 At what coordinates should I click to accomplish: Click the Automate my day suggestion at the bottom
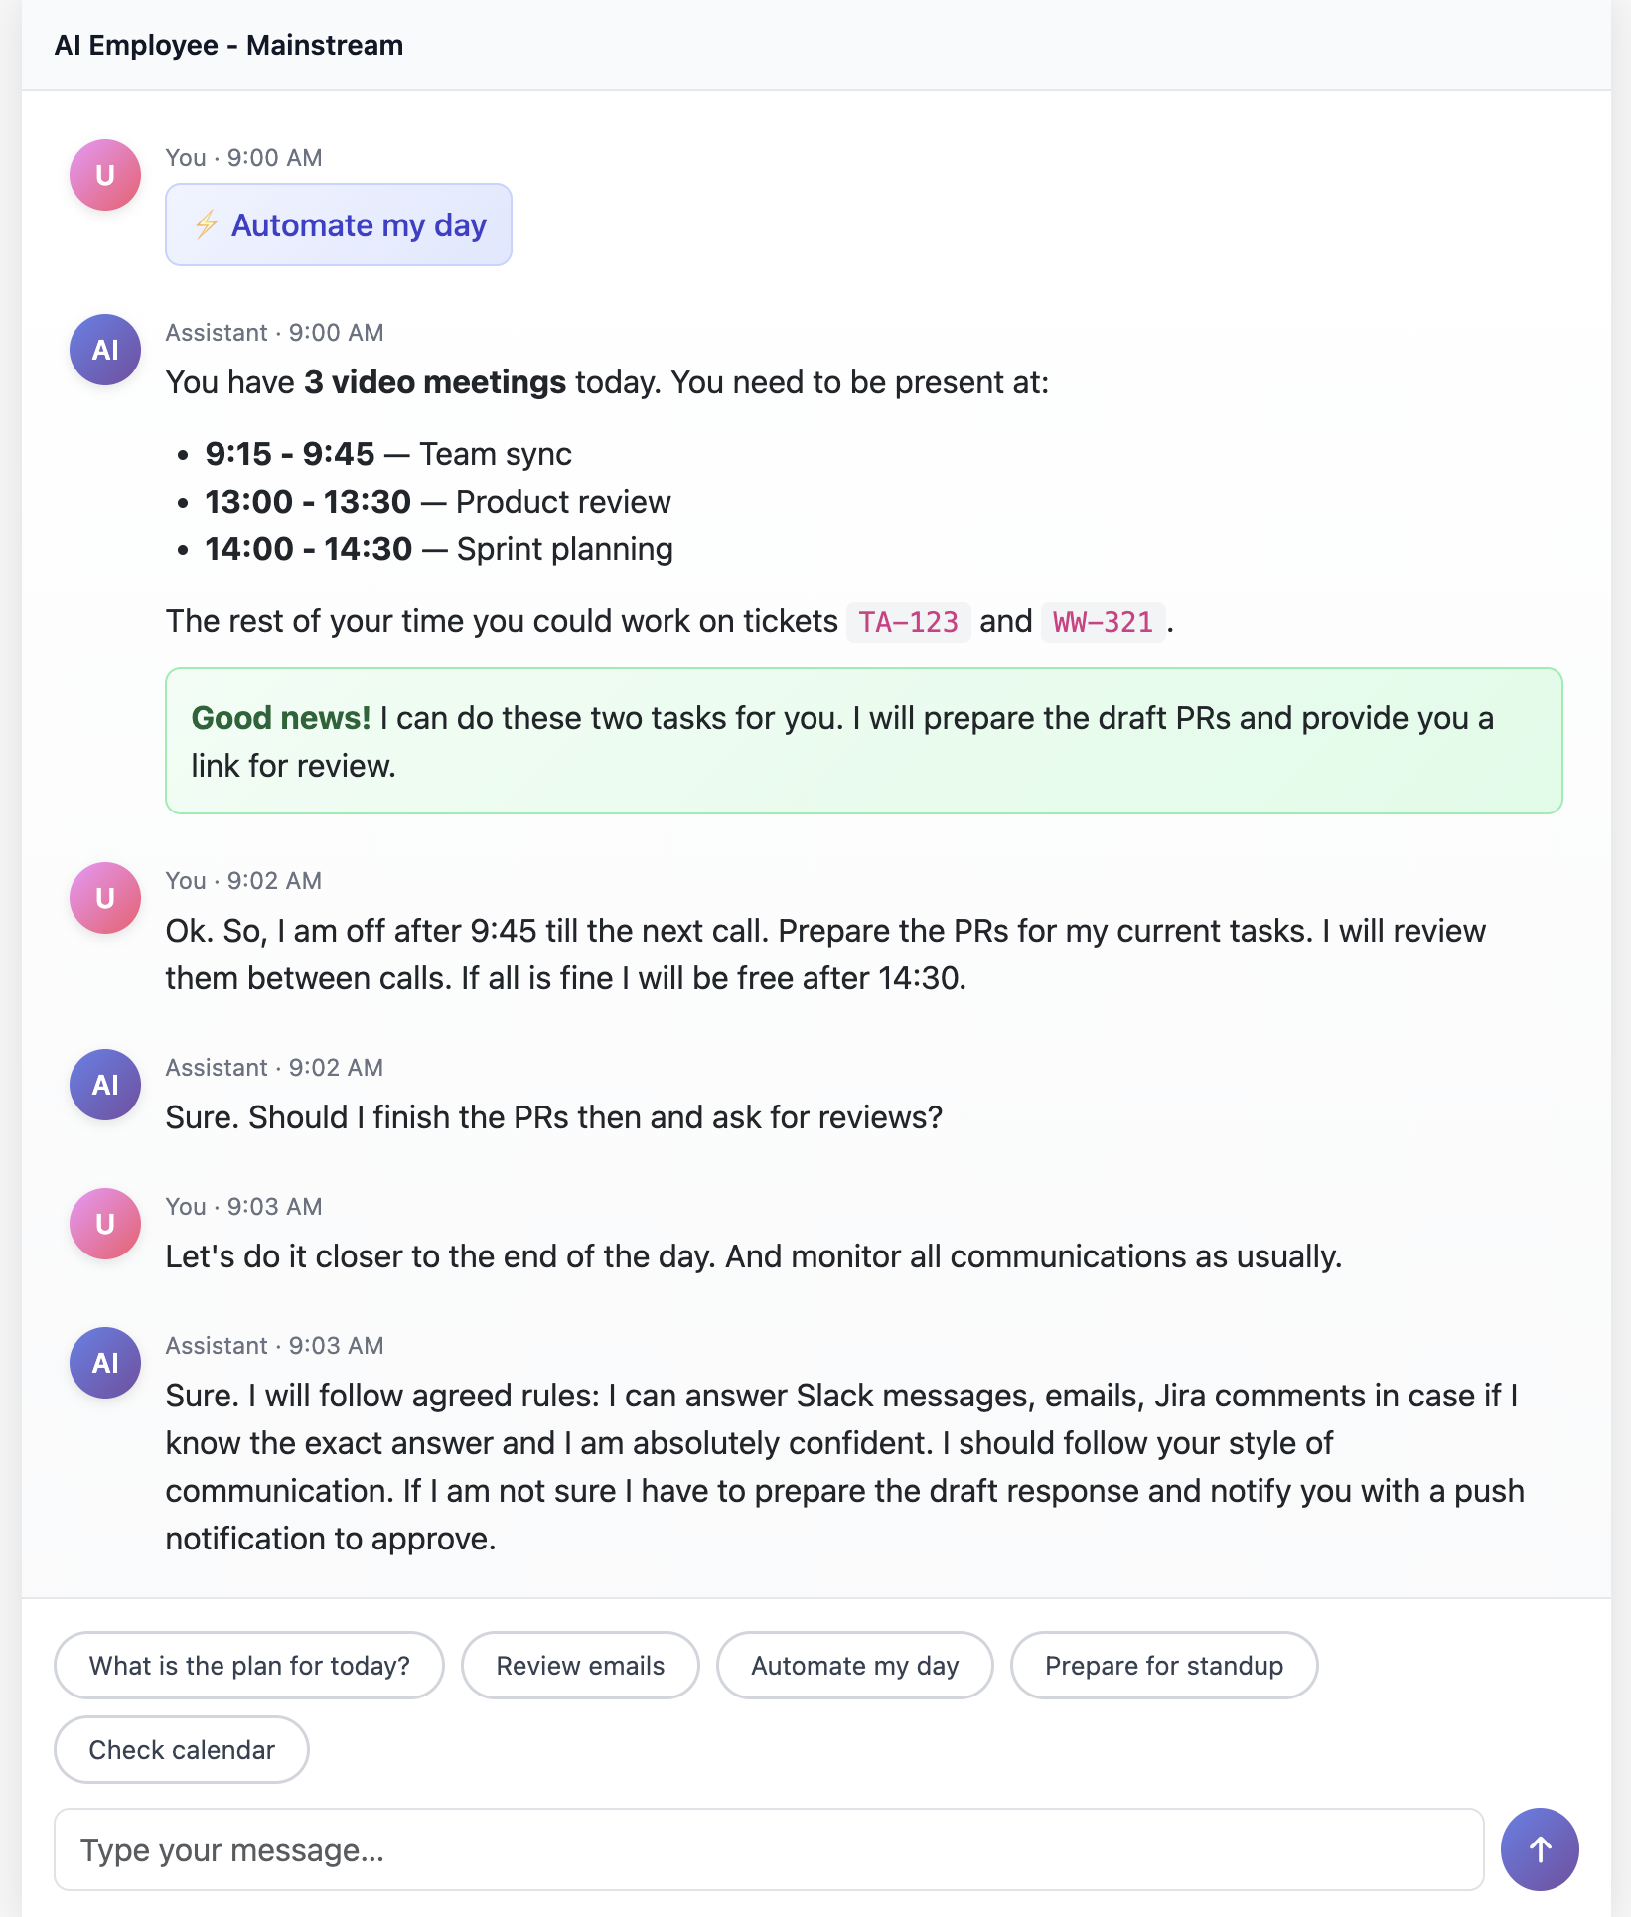tap(854, 1665)
